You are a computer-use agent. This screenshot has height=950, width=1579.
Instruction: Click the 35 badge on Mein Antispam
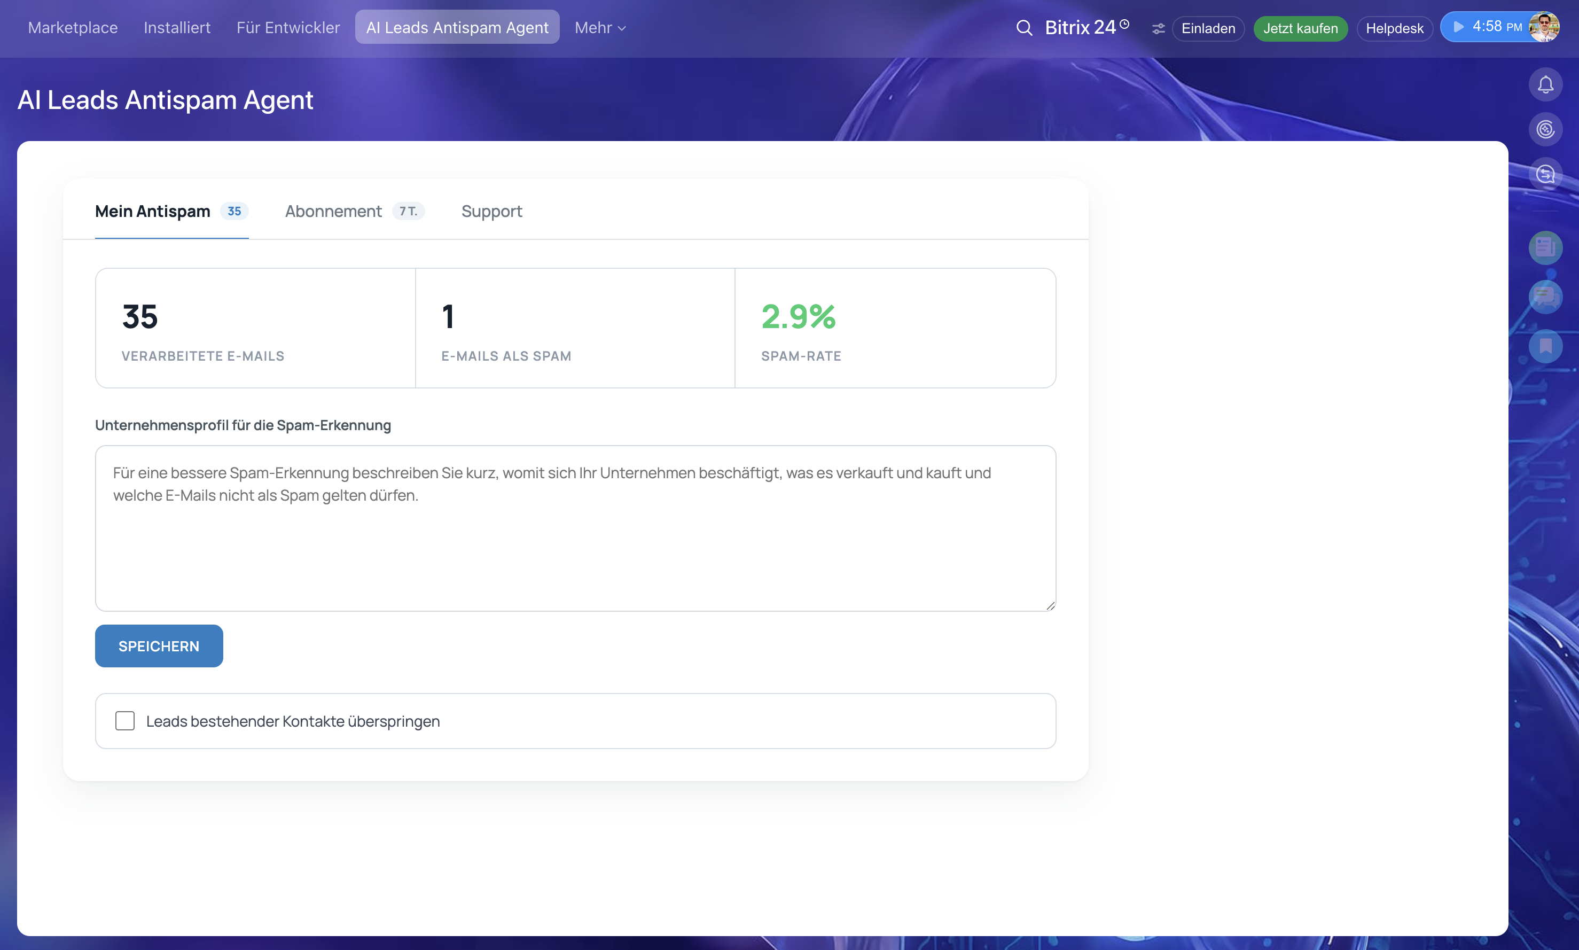(234, 211)
